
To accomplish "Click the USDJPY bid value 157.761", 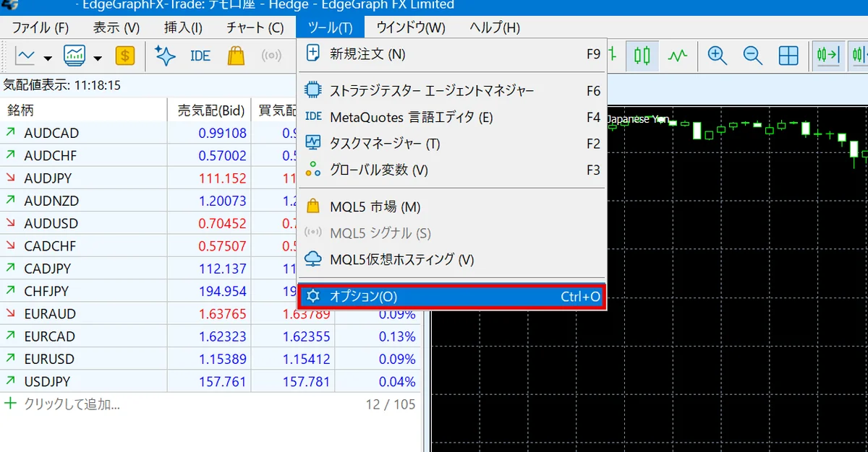I will coord(222,382).
